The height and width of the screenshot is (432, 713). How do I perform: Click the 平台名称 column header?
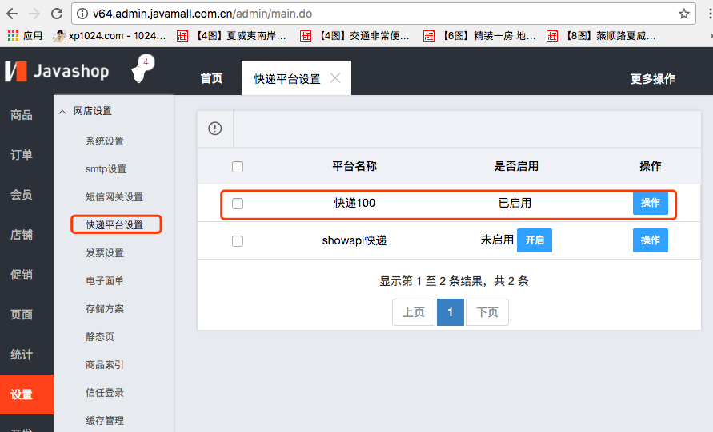click(x=354, y=166)
